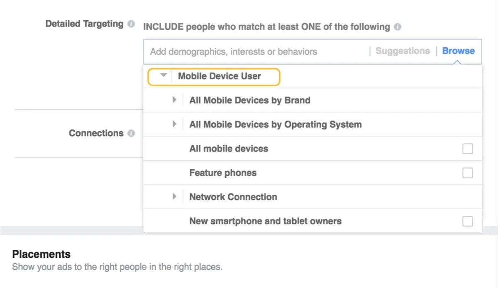Expand All Mobile Devices by Operating System
The image size is (498, 288).
coord(175,124)
